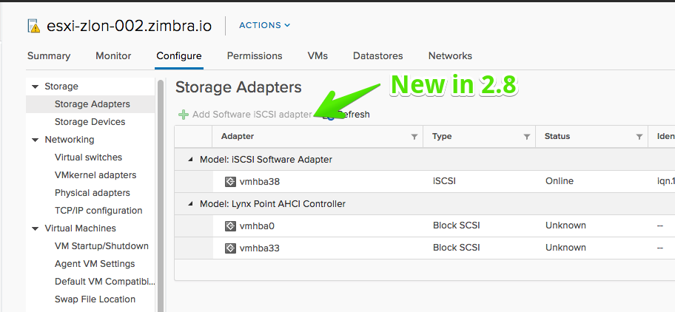Open Virtual switches under Networking
675x312 pixels.
point(88,157)
